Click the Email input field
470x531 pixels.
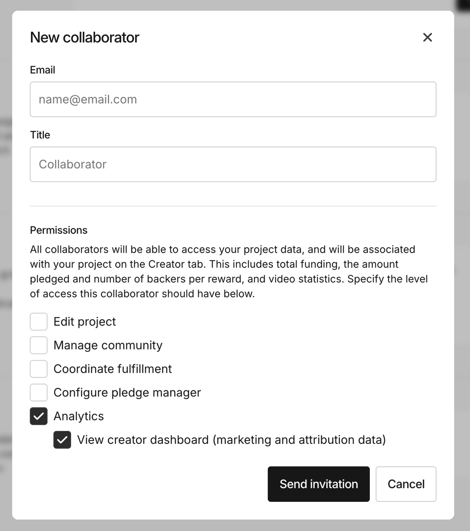pos(233,99)
